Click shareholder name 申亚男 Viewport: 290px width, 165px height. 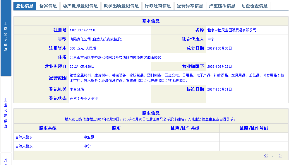pyautogui.click(x=89, y=137)
